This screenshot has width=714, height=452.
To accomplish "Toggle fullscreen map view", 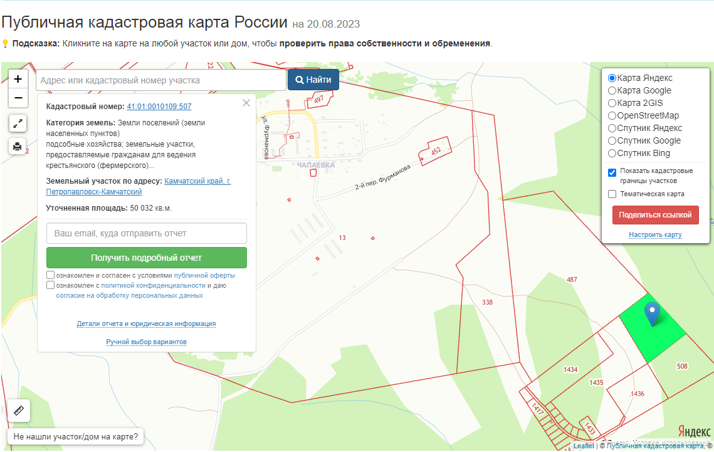I will click(18, 124).
